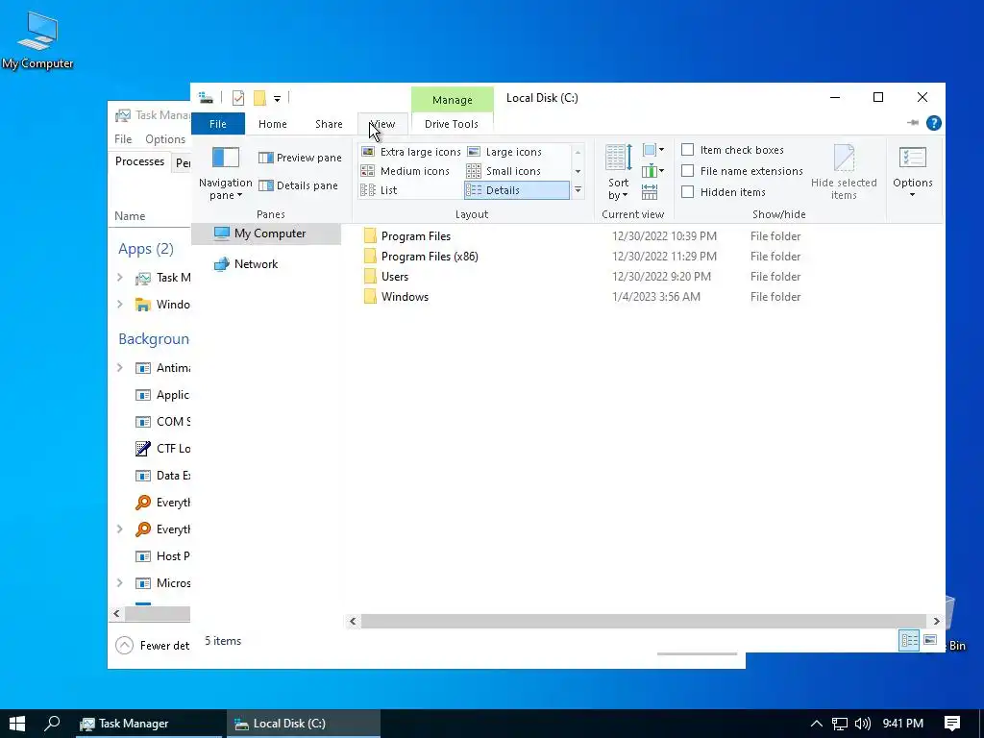Open the View ribbon tab
This screenshot has width=984, height=738.
[x=382, y=124]
